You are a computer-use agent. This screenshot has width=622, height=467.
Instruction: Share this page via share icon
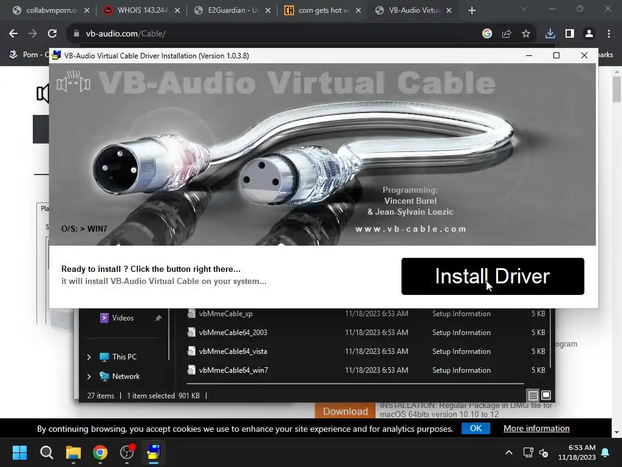click(x=507, y=34)
